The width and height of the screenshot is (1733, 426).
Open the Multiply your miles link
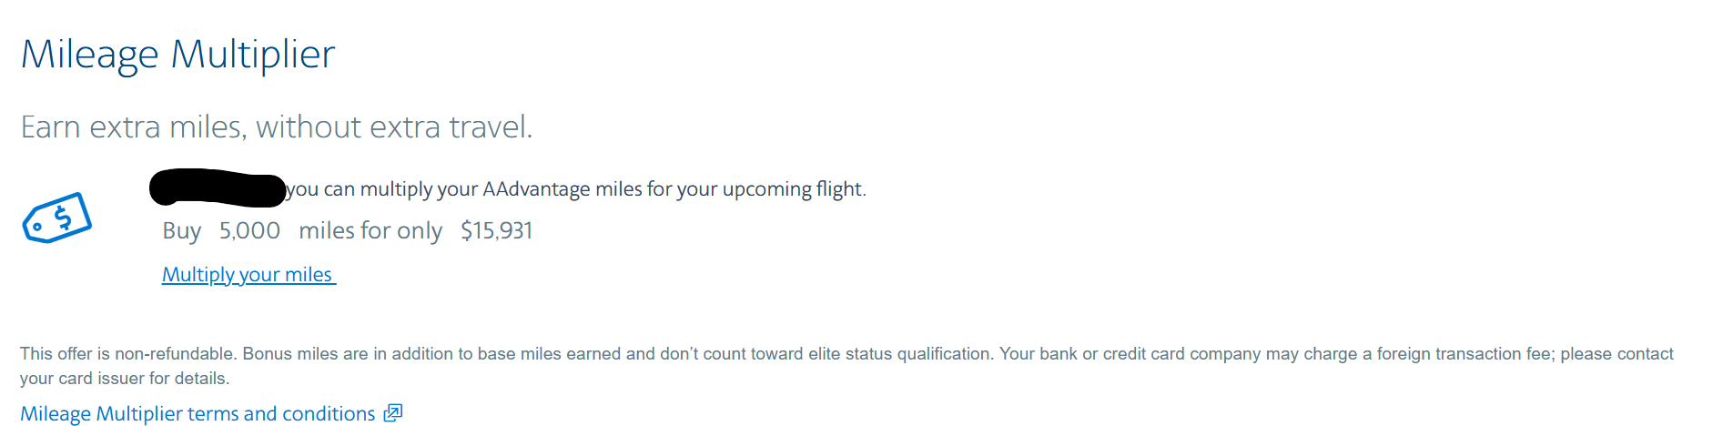(x=248, y=275)
